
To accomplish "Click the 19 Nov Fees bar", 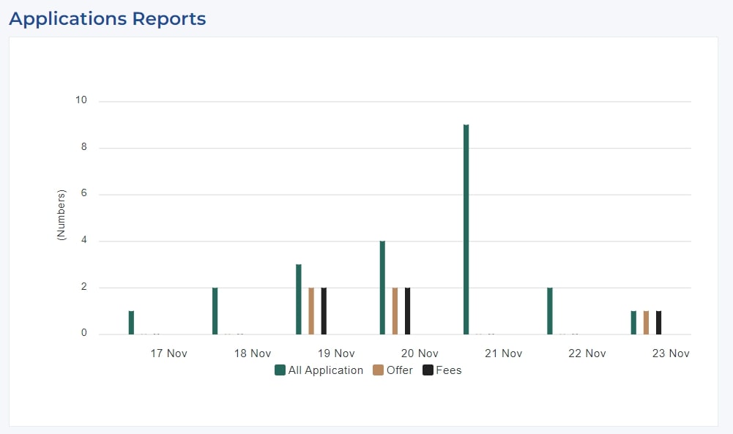I will point(324,311).
